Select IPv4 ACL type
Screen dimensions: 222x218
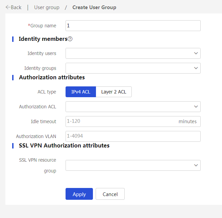tap(81, 92)
